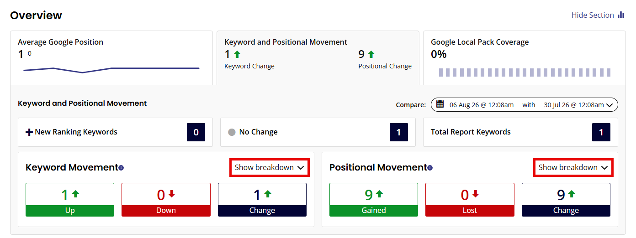The width and height of the screenshot is (636, 238).
Task: Click the green Up keyword movement box
Action: [x=70, y=200]
